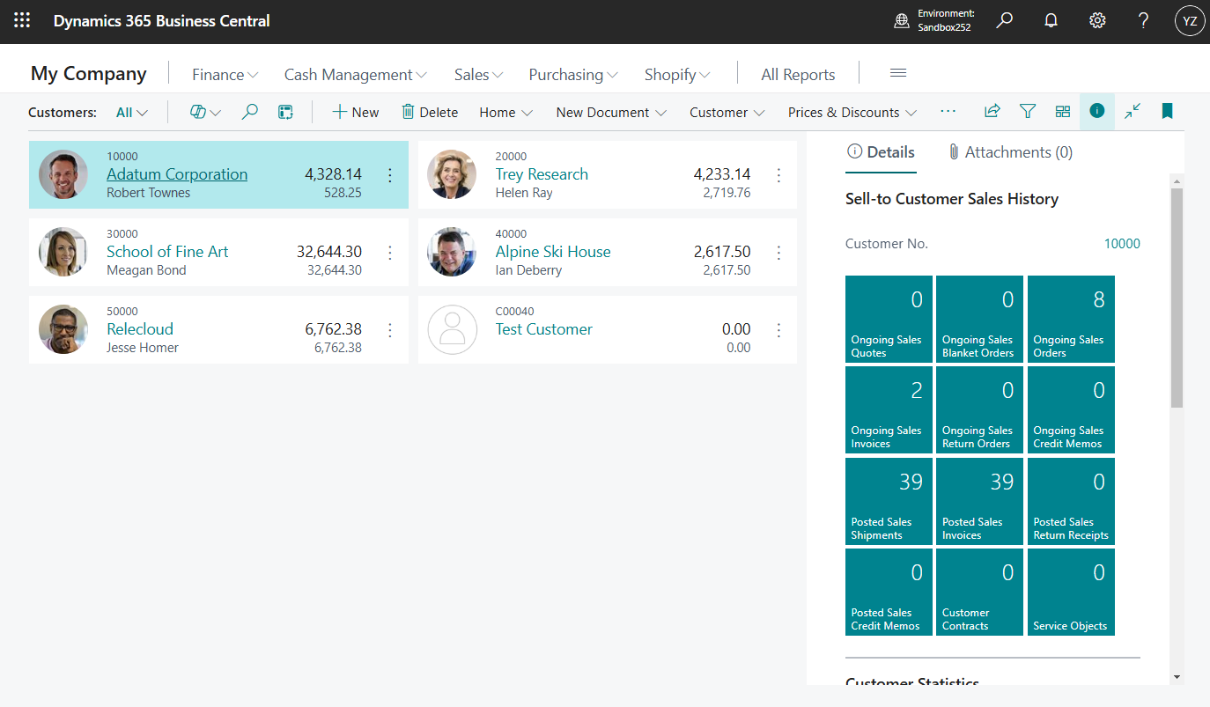Image resolution: width=1210 pixels, height=707 pixels.
Task: Open the Finance menu
Action: coord(224,74)
